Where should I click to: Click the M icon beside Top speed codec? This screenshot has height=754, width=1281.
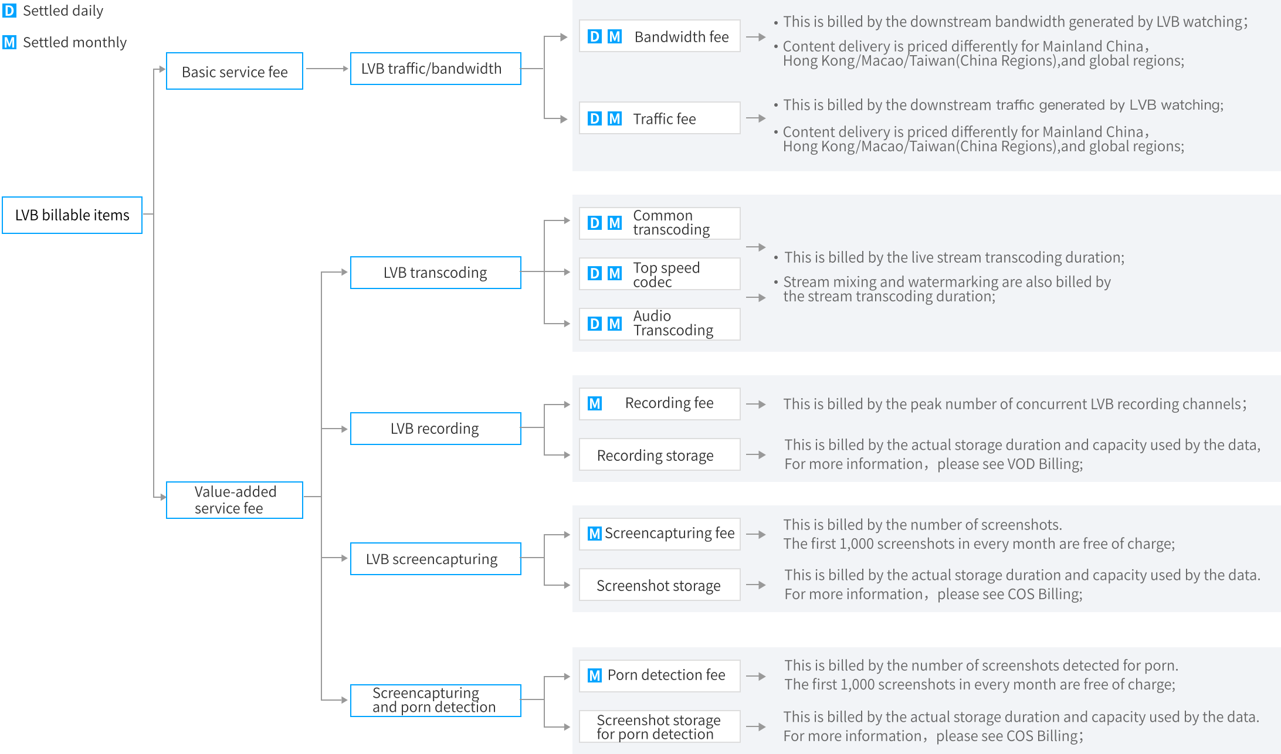[615, 273]
